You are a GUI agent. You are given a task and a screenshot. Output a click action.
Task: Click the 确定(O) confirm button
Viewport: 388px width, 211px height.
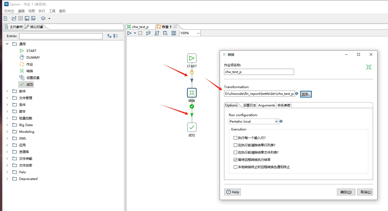[x=346, y=192]
